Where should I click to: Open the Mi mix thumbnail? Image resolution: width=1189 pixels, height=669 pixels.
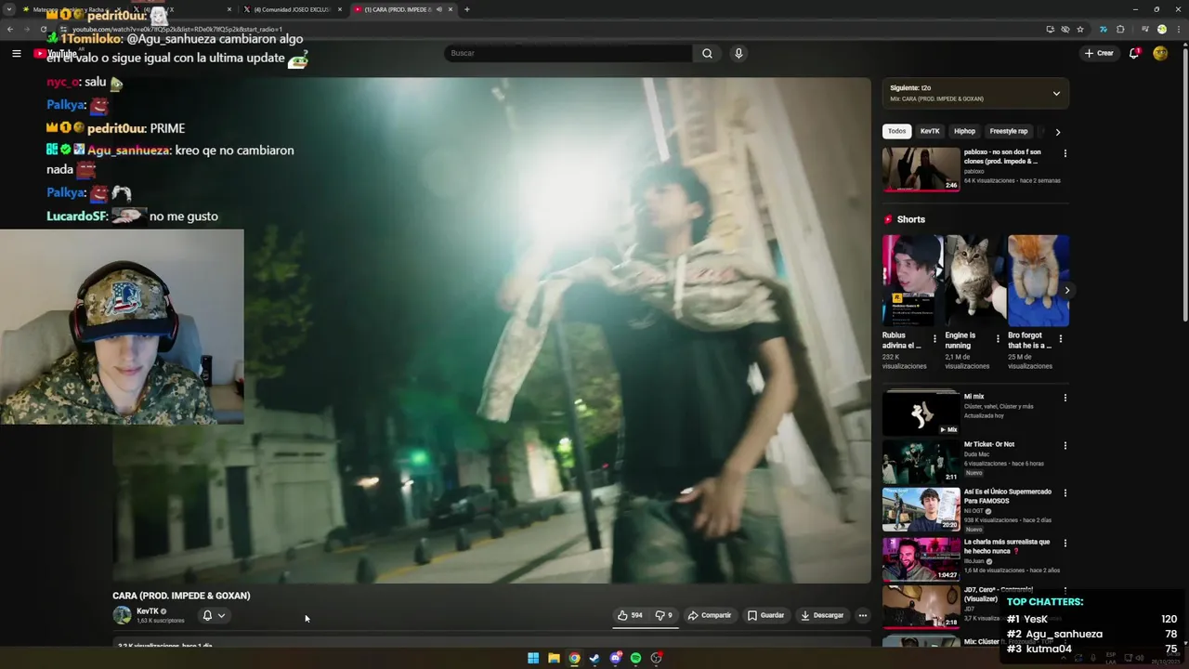click(921, 413)
